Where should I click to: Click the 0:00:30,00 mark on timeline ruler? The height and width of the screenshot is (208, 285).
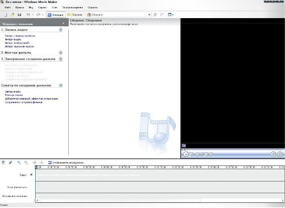point(89,167)
